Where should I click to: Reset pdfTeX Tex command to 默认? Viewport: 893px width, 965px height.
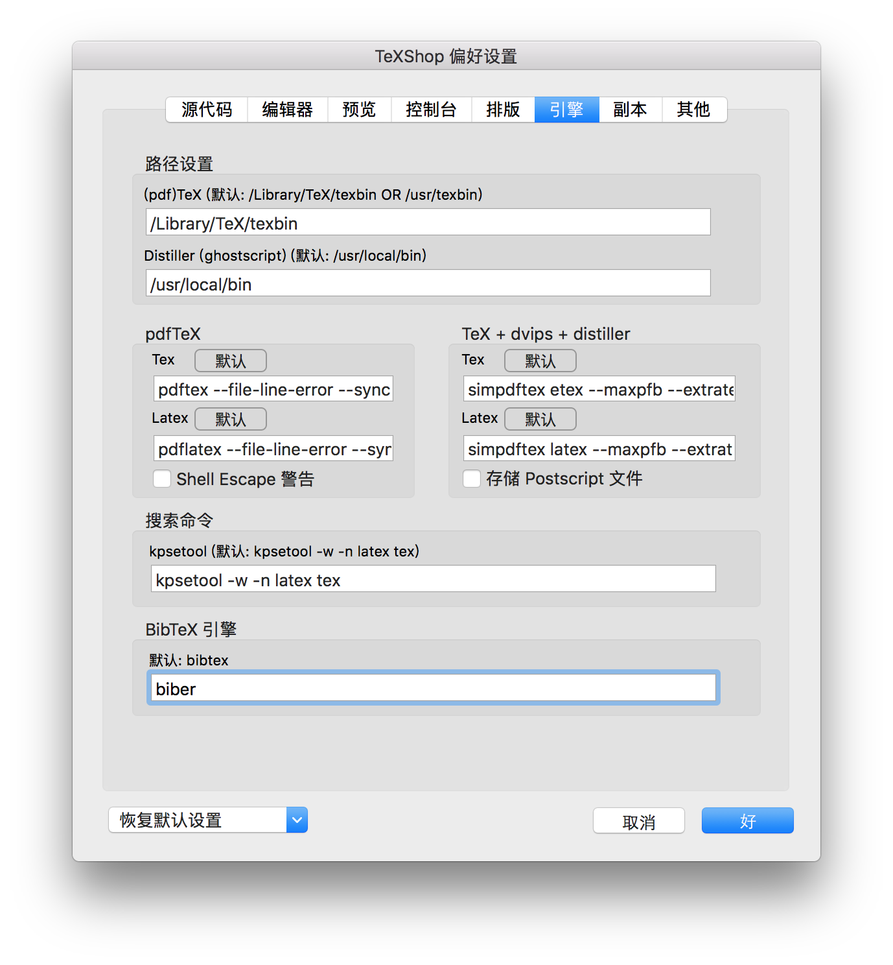point(231,361)
